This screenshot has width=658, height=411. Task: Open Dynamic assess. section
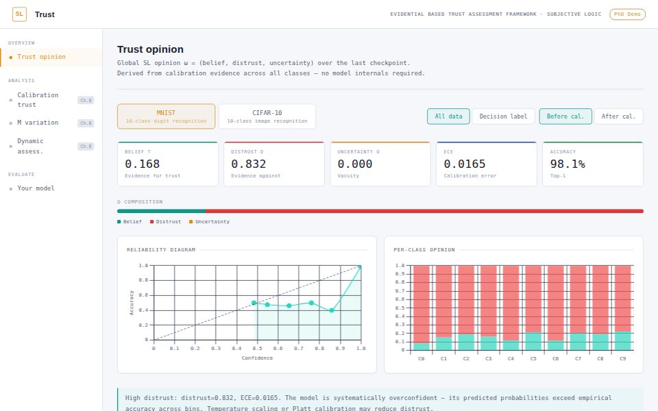click(x=51, y=146)
